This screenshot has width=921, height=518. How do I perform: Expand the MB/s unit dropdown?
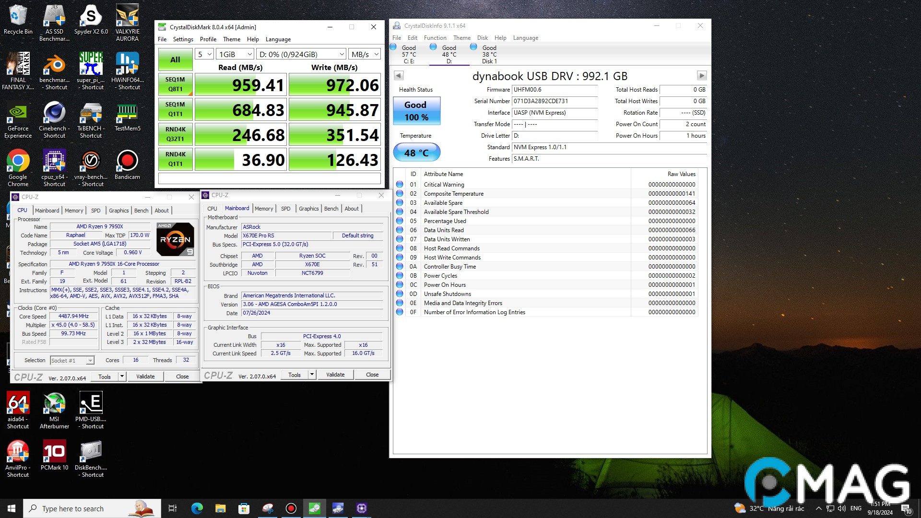(364, 54)
